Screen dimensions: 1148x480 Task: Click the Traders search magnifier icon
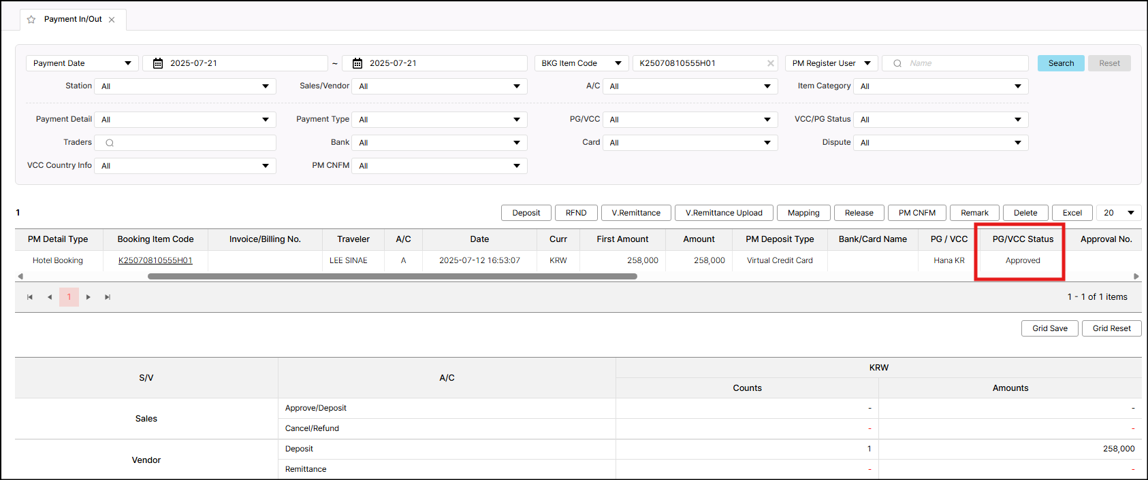tap(110, 143)
